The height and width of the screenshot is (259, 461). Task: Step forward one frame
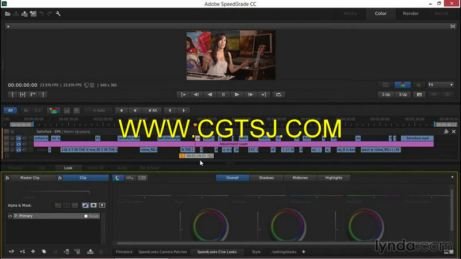tap(250, 94)
